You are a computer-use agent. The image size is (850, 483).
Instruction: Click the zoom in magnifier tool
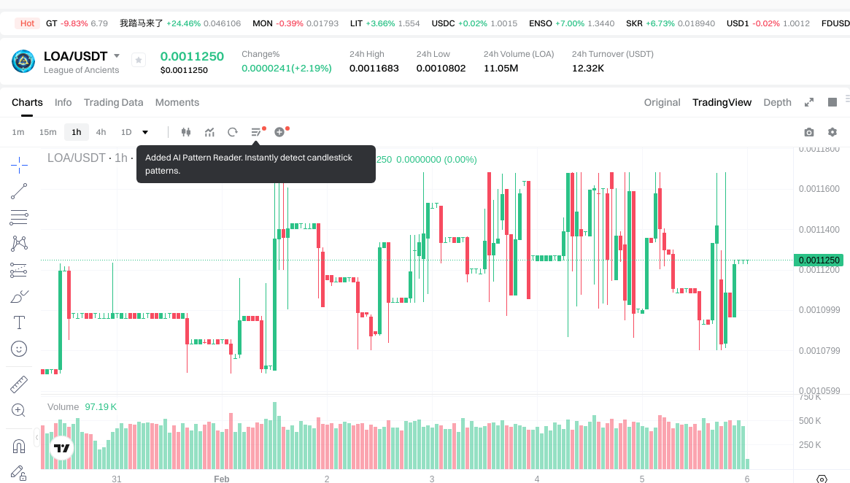coord(19,410)
